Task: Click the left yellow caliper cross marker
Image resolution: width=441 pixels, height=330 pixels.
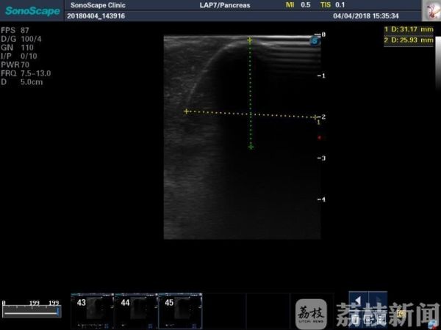Action: [x=186, y=111]
